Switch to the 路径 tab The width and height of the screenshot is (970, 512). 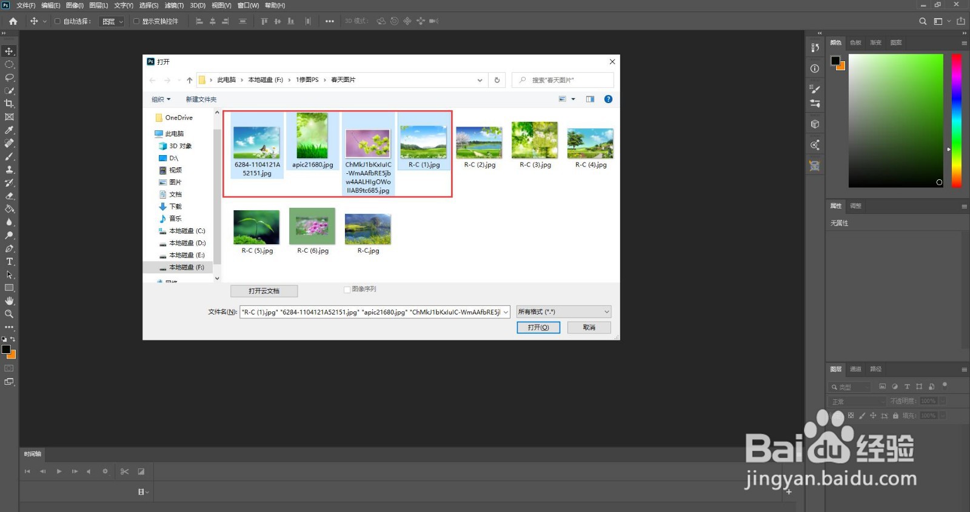coord(876,369)
